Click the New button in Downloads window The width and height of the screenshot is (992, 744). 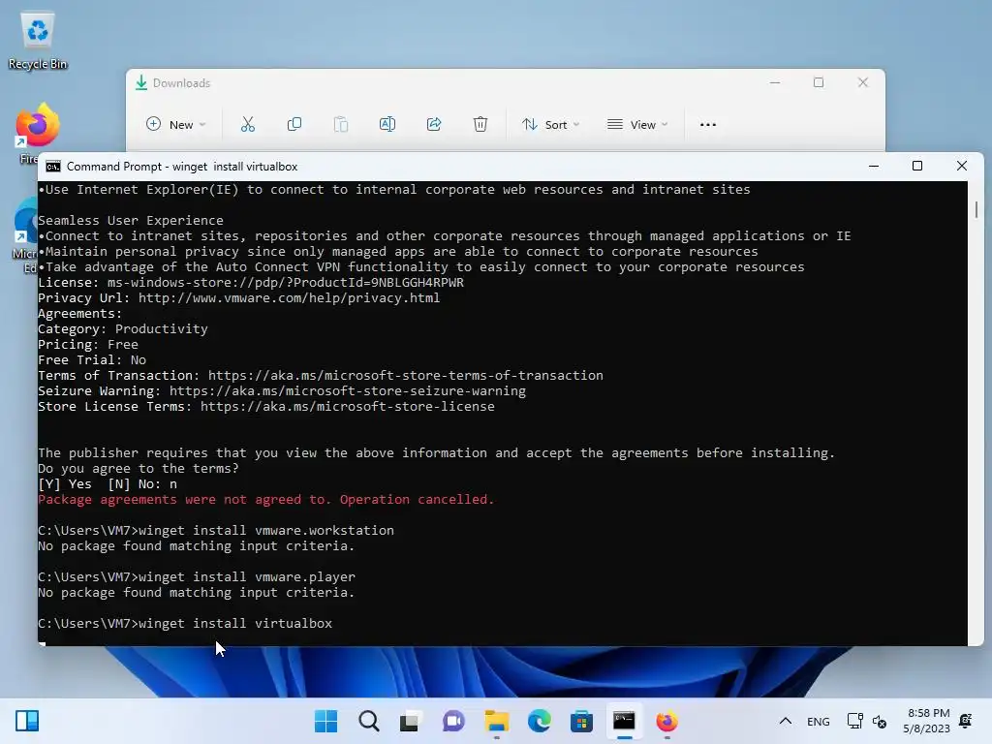pos(175,125)
